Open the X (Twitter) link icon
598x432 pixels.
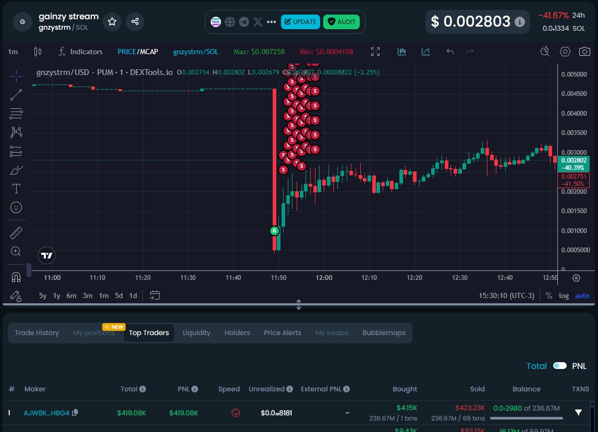click(258, 22)
